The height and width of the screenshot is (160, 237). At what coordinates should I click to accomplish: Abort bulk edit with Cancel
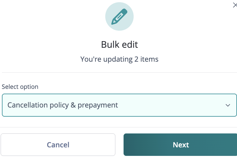[58, 145]
